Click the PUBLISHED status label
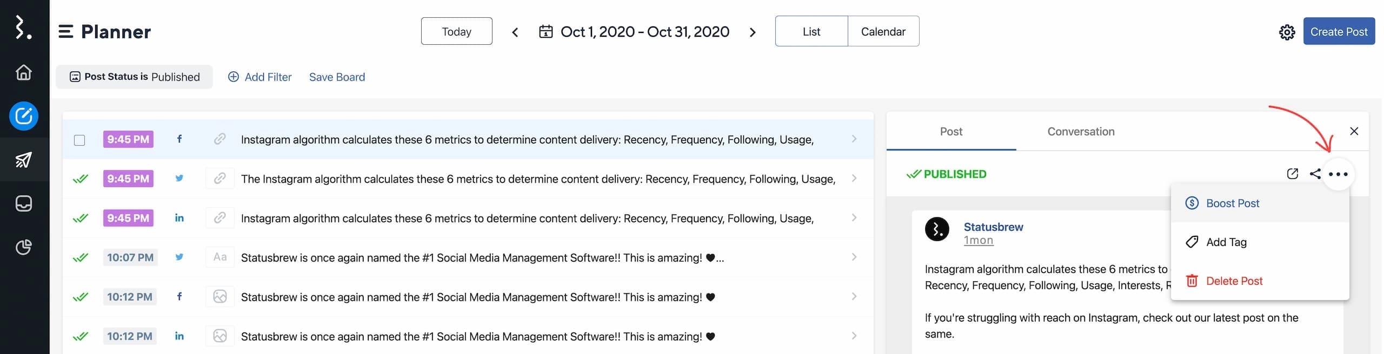This screenshot has width=1384, height=354. tap(947, 174)
